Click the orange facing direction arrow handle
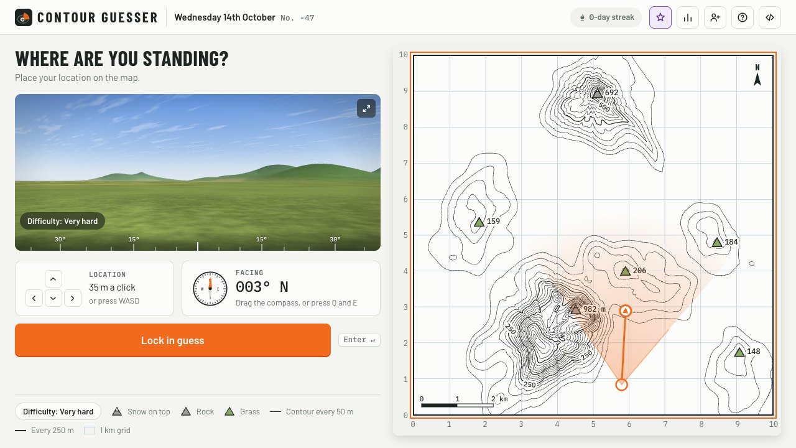 626,310
